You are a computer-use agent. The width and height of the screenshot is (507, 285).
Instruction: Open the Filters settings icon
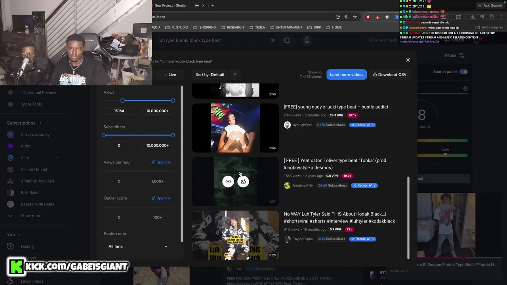coord(461,55)
